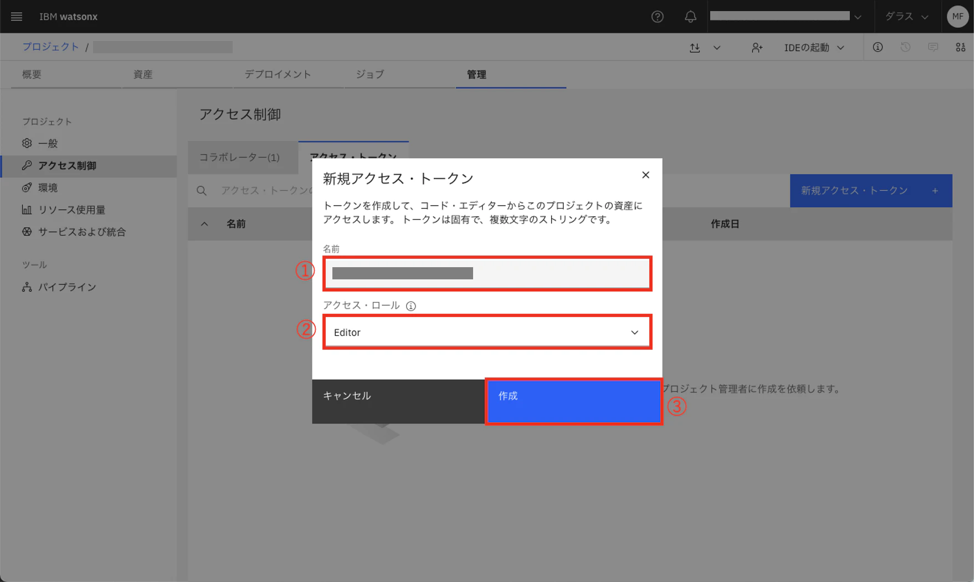
Task: Open the hamburger navigation menu
Action: point(17,17)
